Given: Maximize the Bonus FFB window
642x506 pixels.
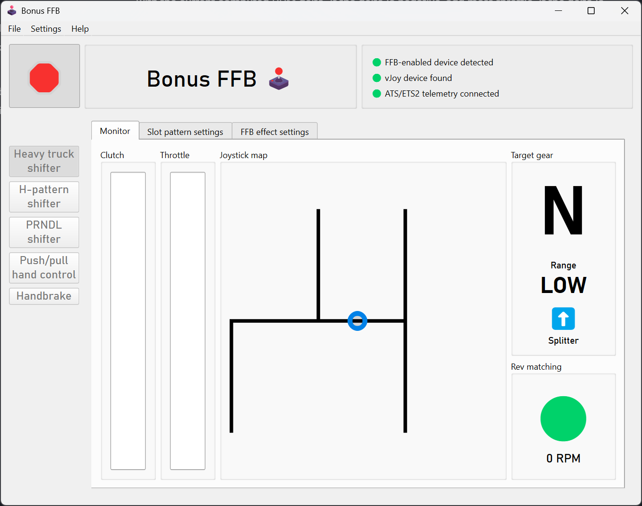Looking at the screenshot, I should point(591,10).
